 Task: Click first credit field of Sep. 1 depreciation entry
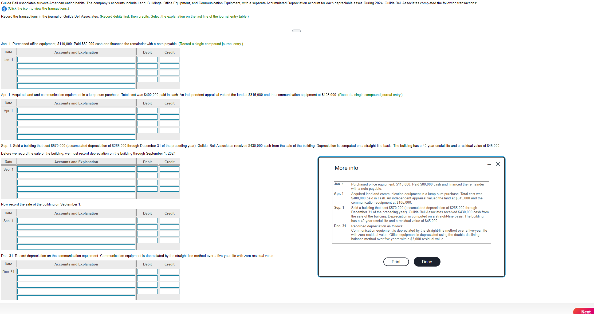pos(169,169)
